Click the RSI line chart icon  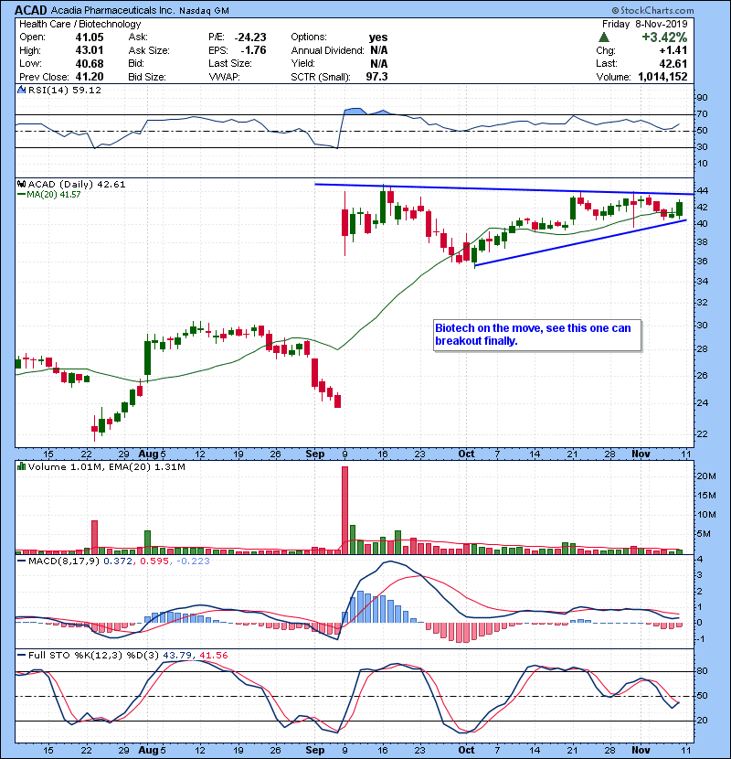pos(22,90)
